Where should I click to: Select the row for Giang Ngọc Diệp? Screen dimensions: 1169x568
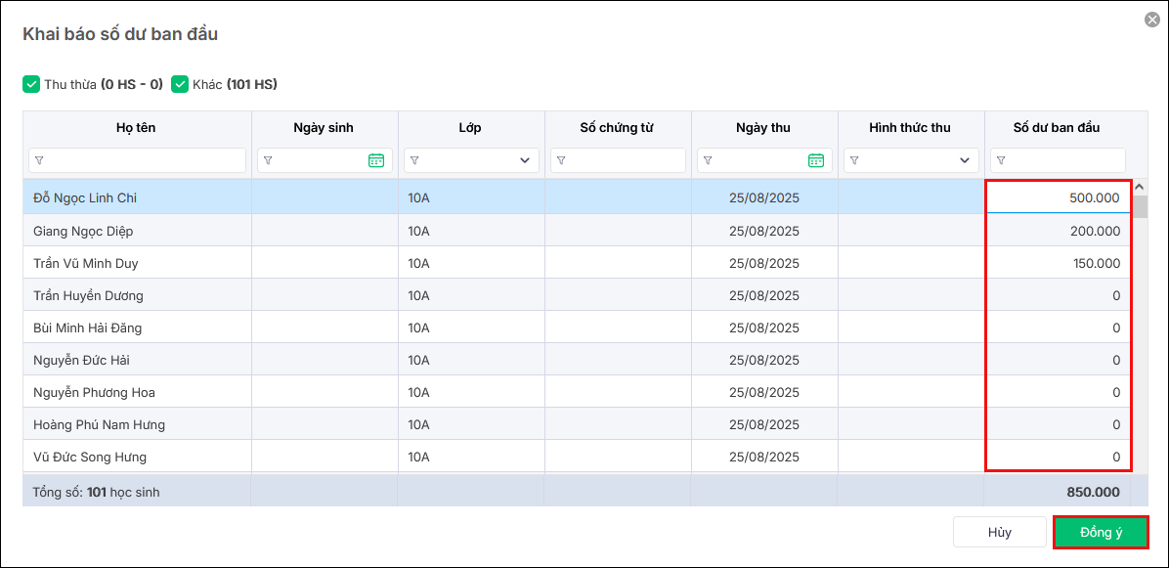pos(83,232)
